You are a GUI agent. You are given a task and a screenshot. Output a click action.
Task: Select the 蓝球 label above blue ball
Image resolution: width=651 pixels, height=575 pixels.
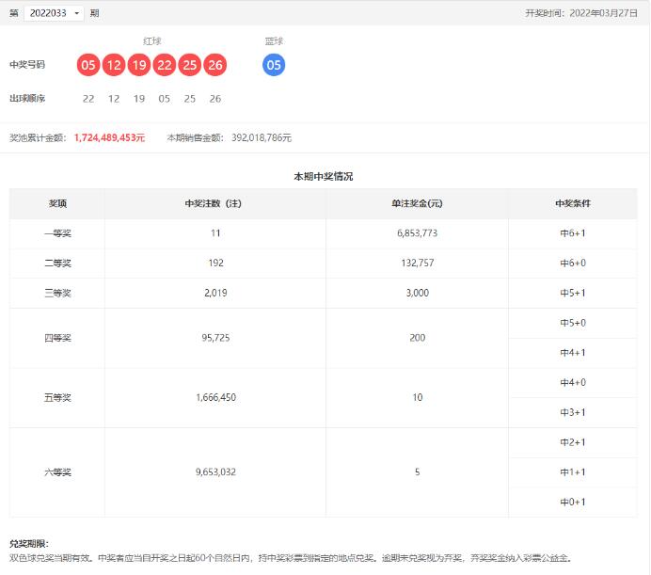click(274, 41)
